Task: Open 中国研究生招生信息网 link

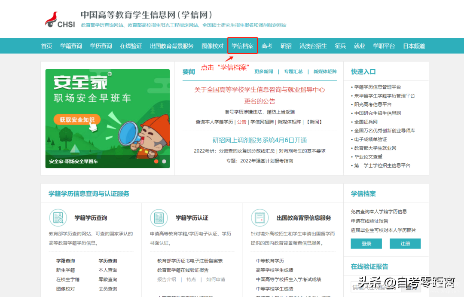Action: (x=378, y=113)
